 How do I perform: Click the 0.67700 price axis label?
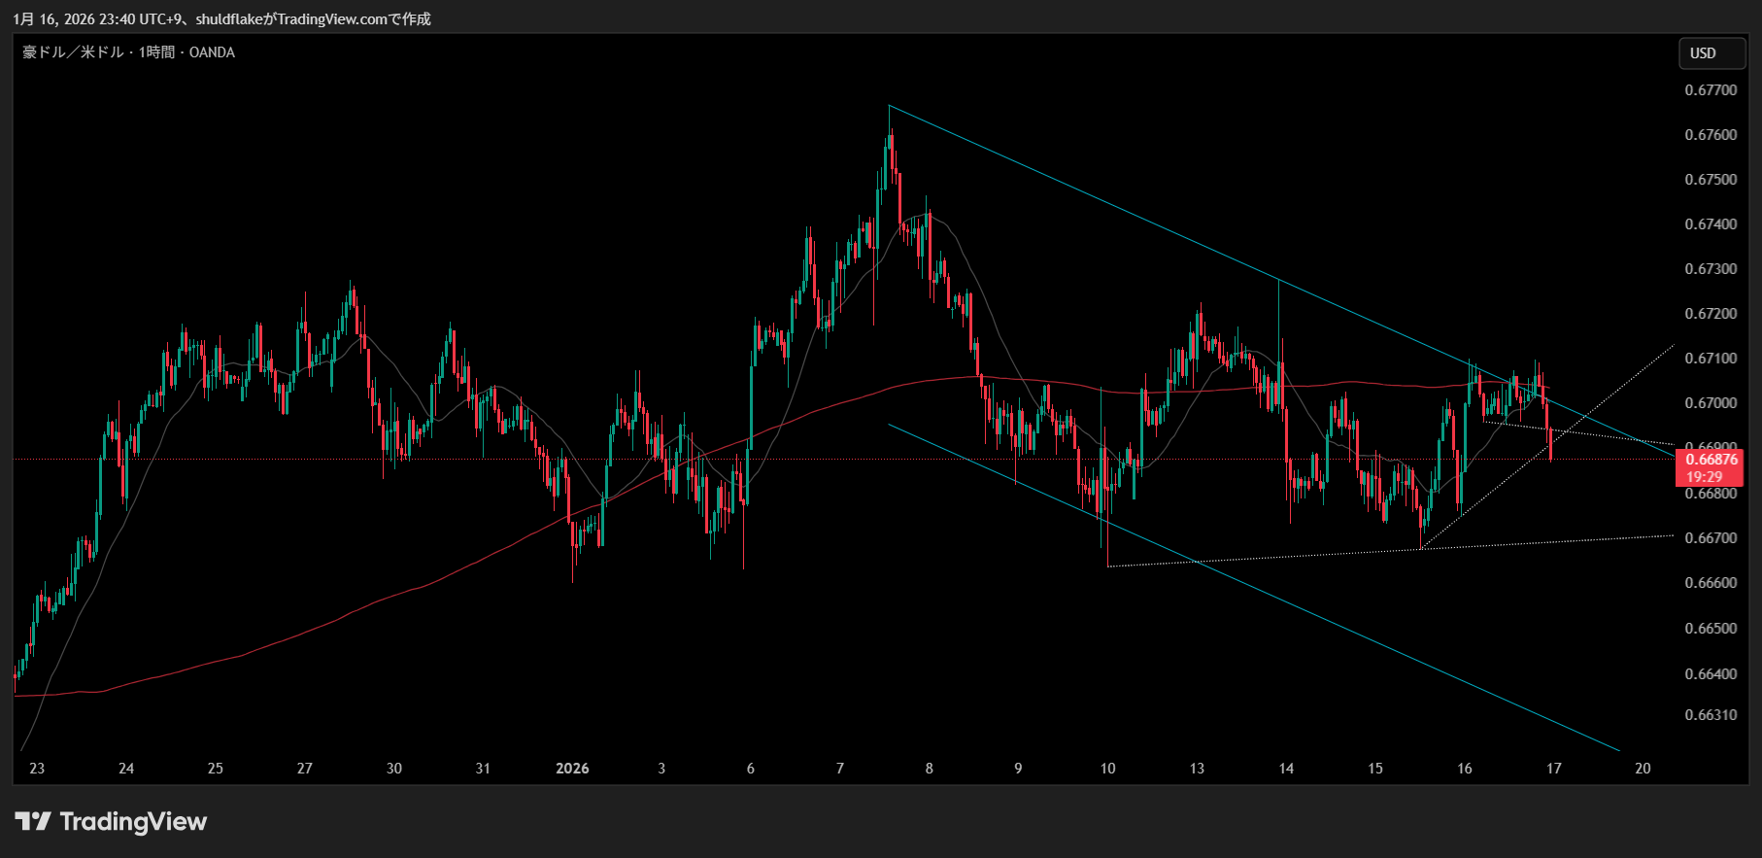[1711, 90]
